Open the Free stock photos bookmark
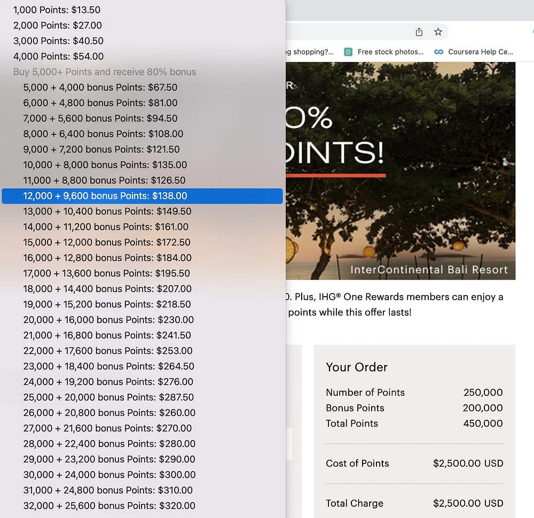This screenshot has height=518, width=534. point(384,52)
